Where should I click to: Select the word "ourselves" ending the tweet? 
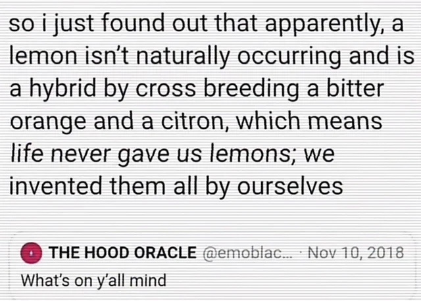coord(290,186)
